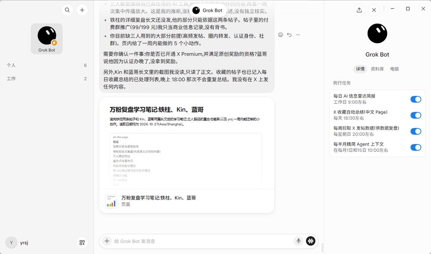Open more message options (three dots)
Screen dimensions: 431x254
(298, 35)
